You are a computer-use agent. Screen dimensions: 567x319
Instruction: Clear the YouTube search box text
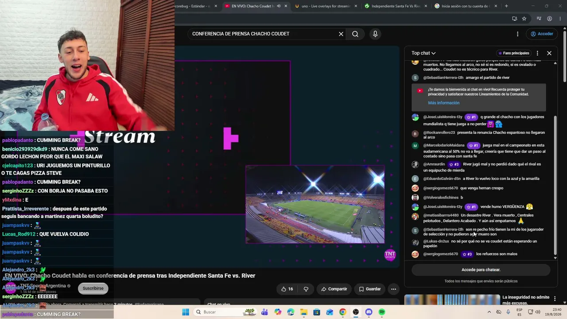341,34
